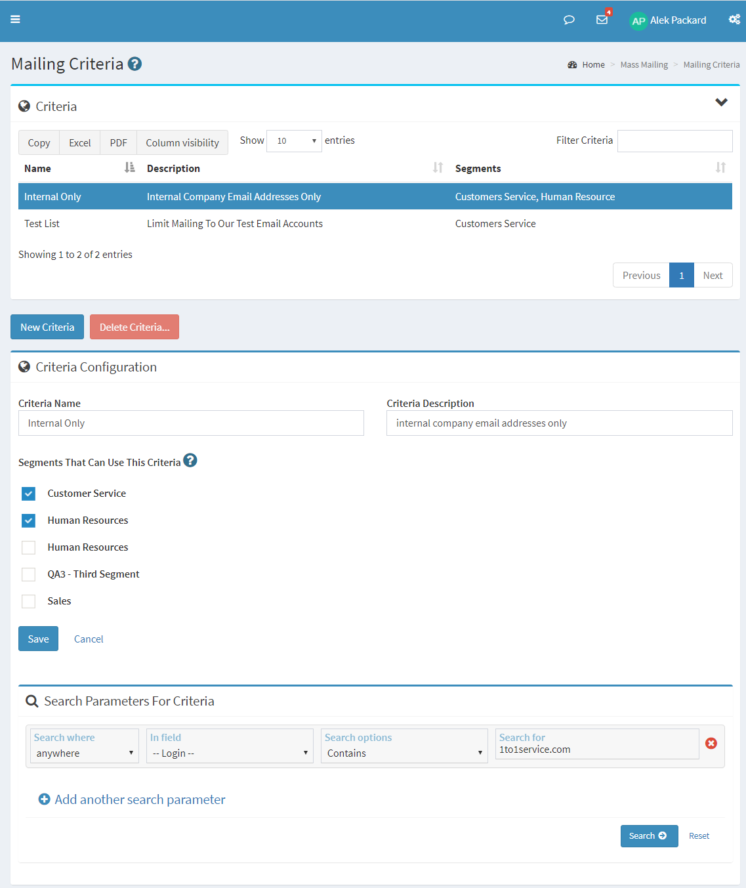
Task: Open the settings gears icon
Action: point(734,20)
